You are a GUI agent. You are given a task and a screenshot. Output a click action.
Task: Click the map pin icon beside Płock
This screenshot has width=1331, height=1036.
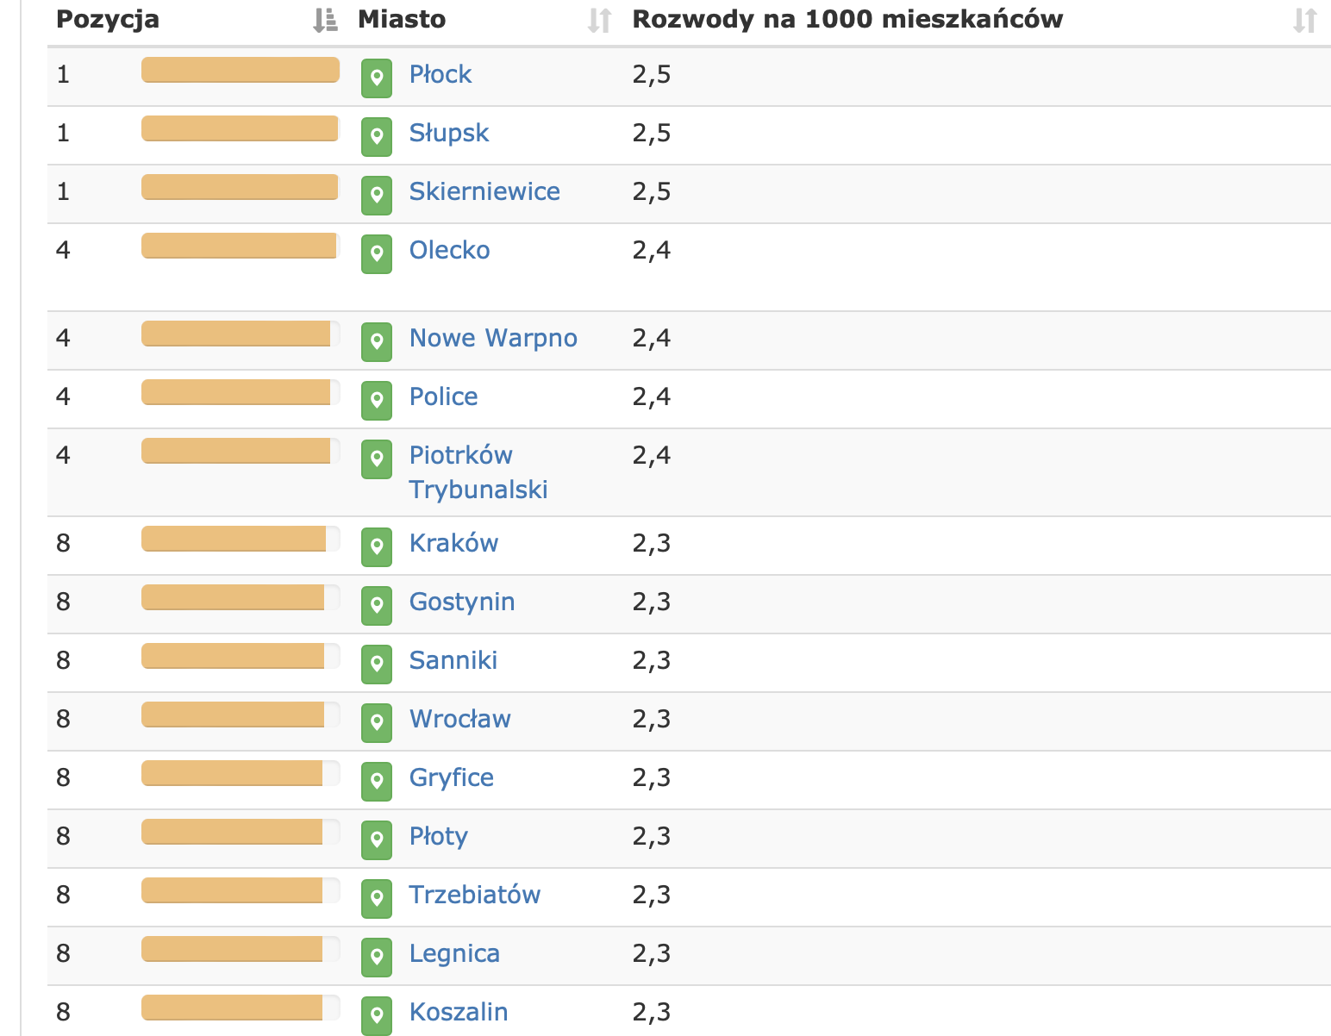377,78
